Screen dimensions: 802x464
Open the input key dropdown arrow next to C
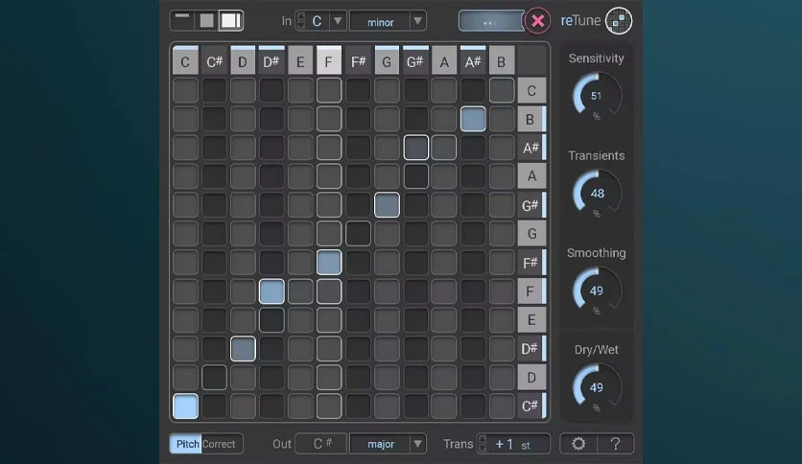point(338,21)
